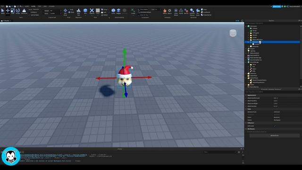
Task: Toggle the Join Surfaces checkbox
Action: pyautogui.click(x=29, y=15)
